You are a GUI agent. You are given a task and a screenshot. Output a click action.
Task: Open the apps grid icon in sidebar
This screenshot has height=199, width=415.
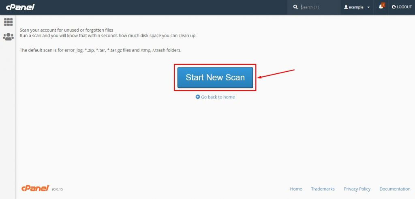tap(8, 22)
